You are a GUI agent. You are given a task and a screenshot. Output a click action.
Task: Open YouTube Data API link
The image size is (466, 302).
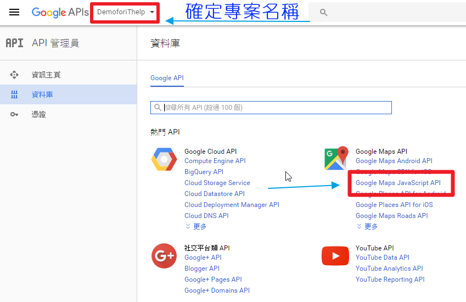383,258
